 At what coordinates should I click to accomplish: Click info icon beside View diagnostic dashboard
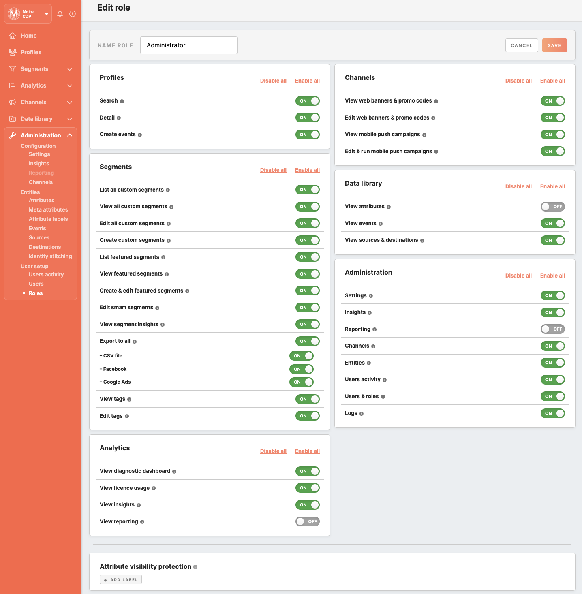174,472
